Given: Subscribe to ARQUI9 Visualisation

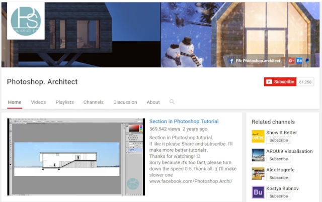Looking at the screenshot, I should point(278,159).
